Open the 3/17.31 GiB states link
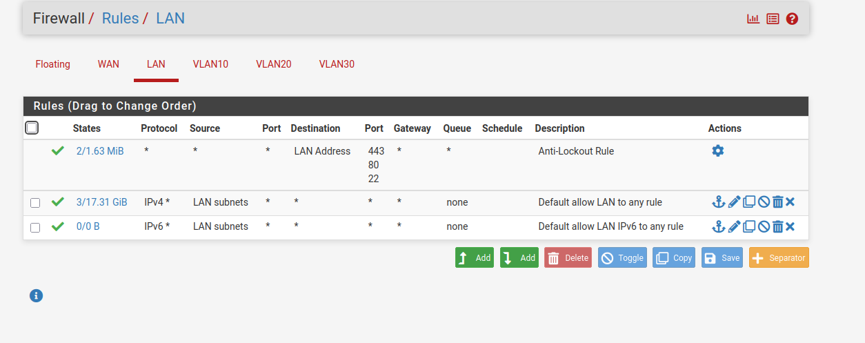 101,202
